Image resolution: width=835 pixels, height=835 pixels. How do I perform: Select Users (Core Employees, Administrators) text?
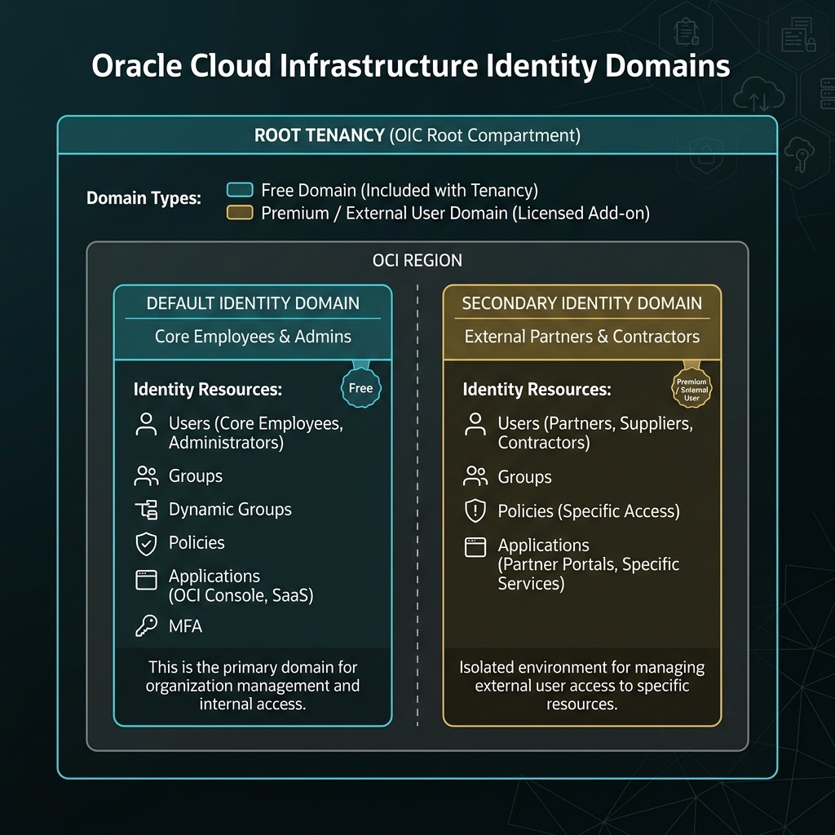[x=256, y=433]
